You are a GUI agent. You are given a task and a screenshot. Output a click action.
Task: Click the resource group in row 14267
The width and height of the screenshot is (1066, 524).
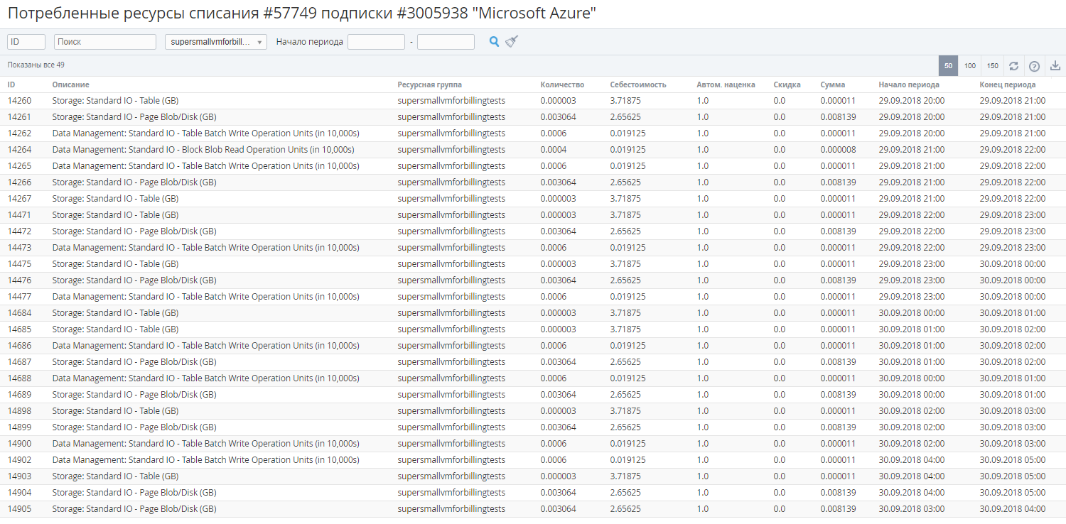451,199
